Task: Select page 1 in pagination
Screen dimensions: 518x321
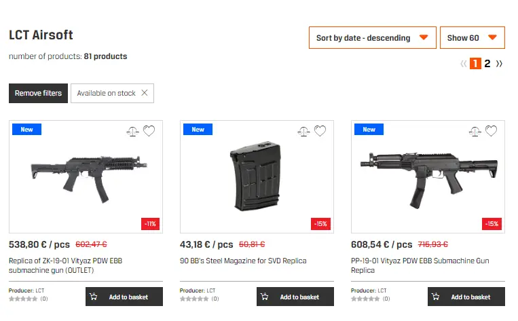Action: coord(475,64)
